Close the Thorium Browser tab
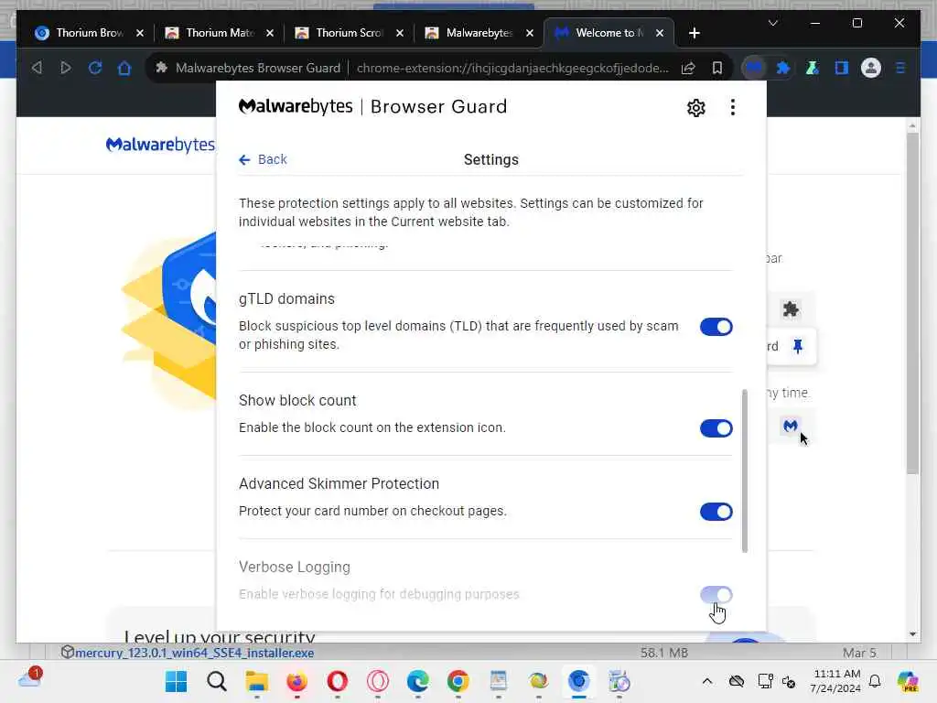 [x=140, y=33]
